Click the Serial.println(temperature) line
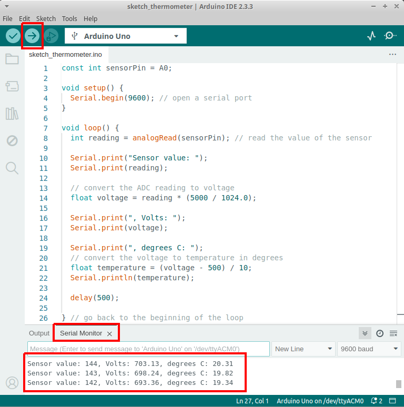Viewport: 404px width, 407px height. point(132,278)
